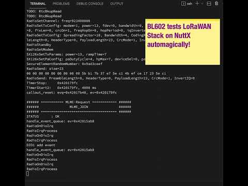The width and height of the screenshot is (248, 186).
Task: Click the 'callout_reset' output line
Action: tap(72, 92)
